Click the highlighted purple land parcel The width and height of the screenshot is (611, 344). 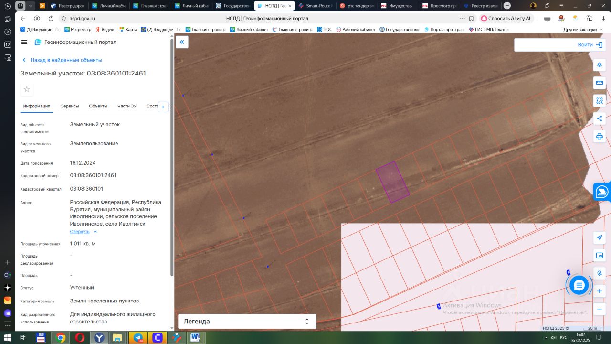tap(392, 182)
